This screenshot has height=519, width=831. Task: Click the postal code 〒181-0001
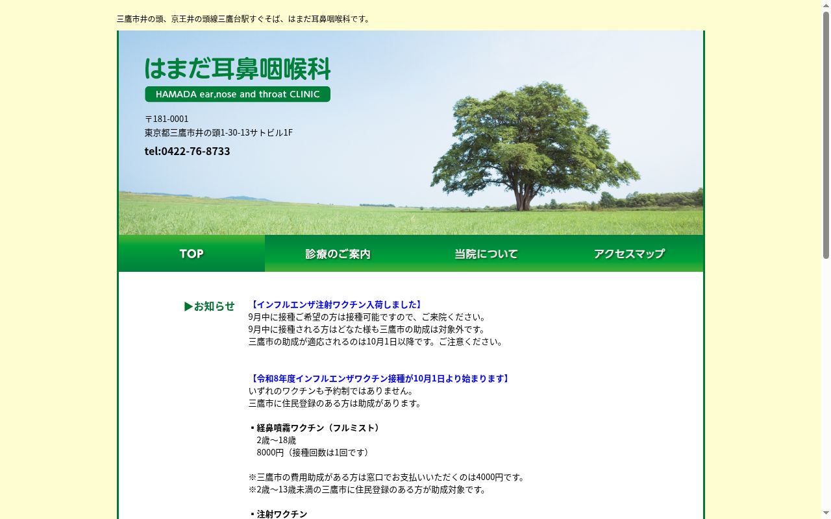point(166,119)
